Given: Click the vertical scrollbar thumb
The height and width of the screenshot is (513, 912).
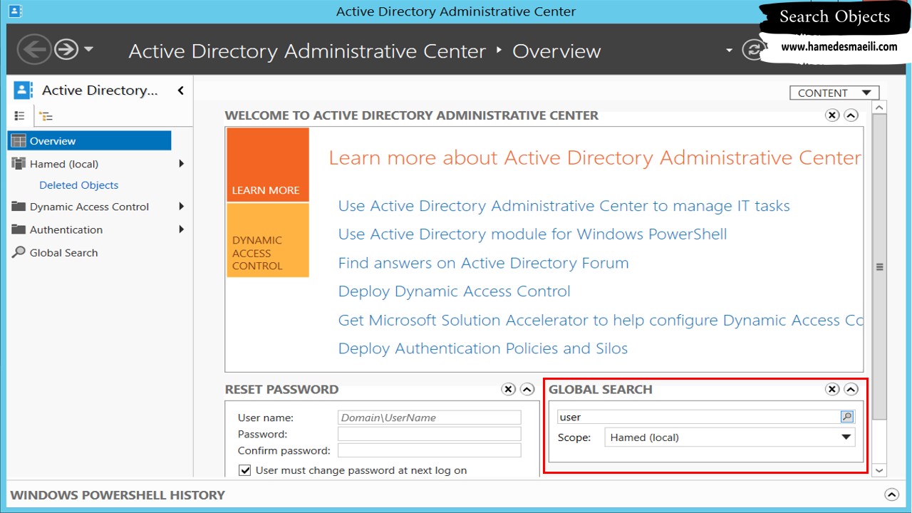Looking at the screenshot, I should point(879,267).
